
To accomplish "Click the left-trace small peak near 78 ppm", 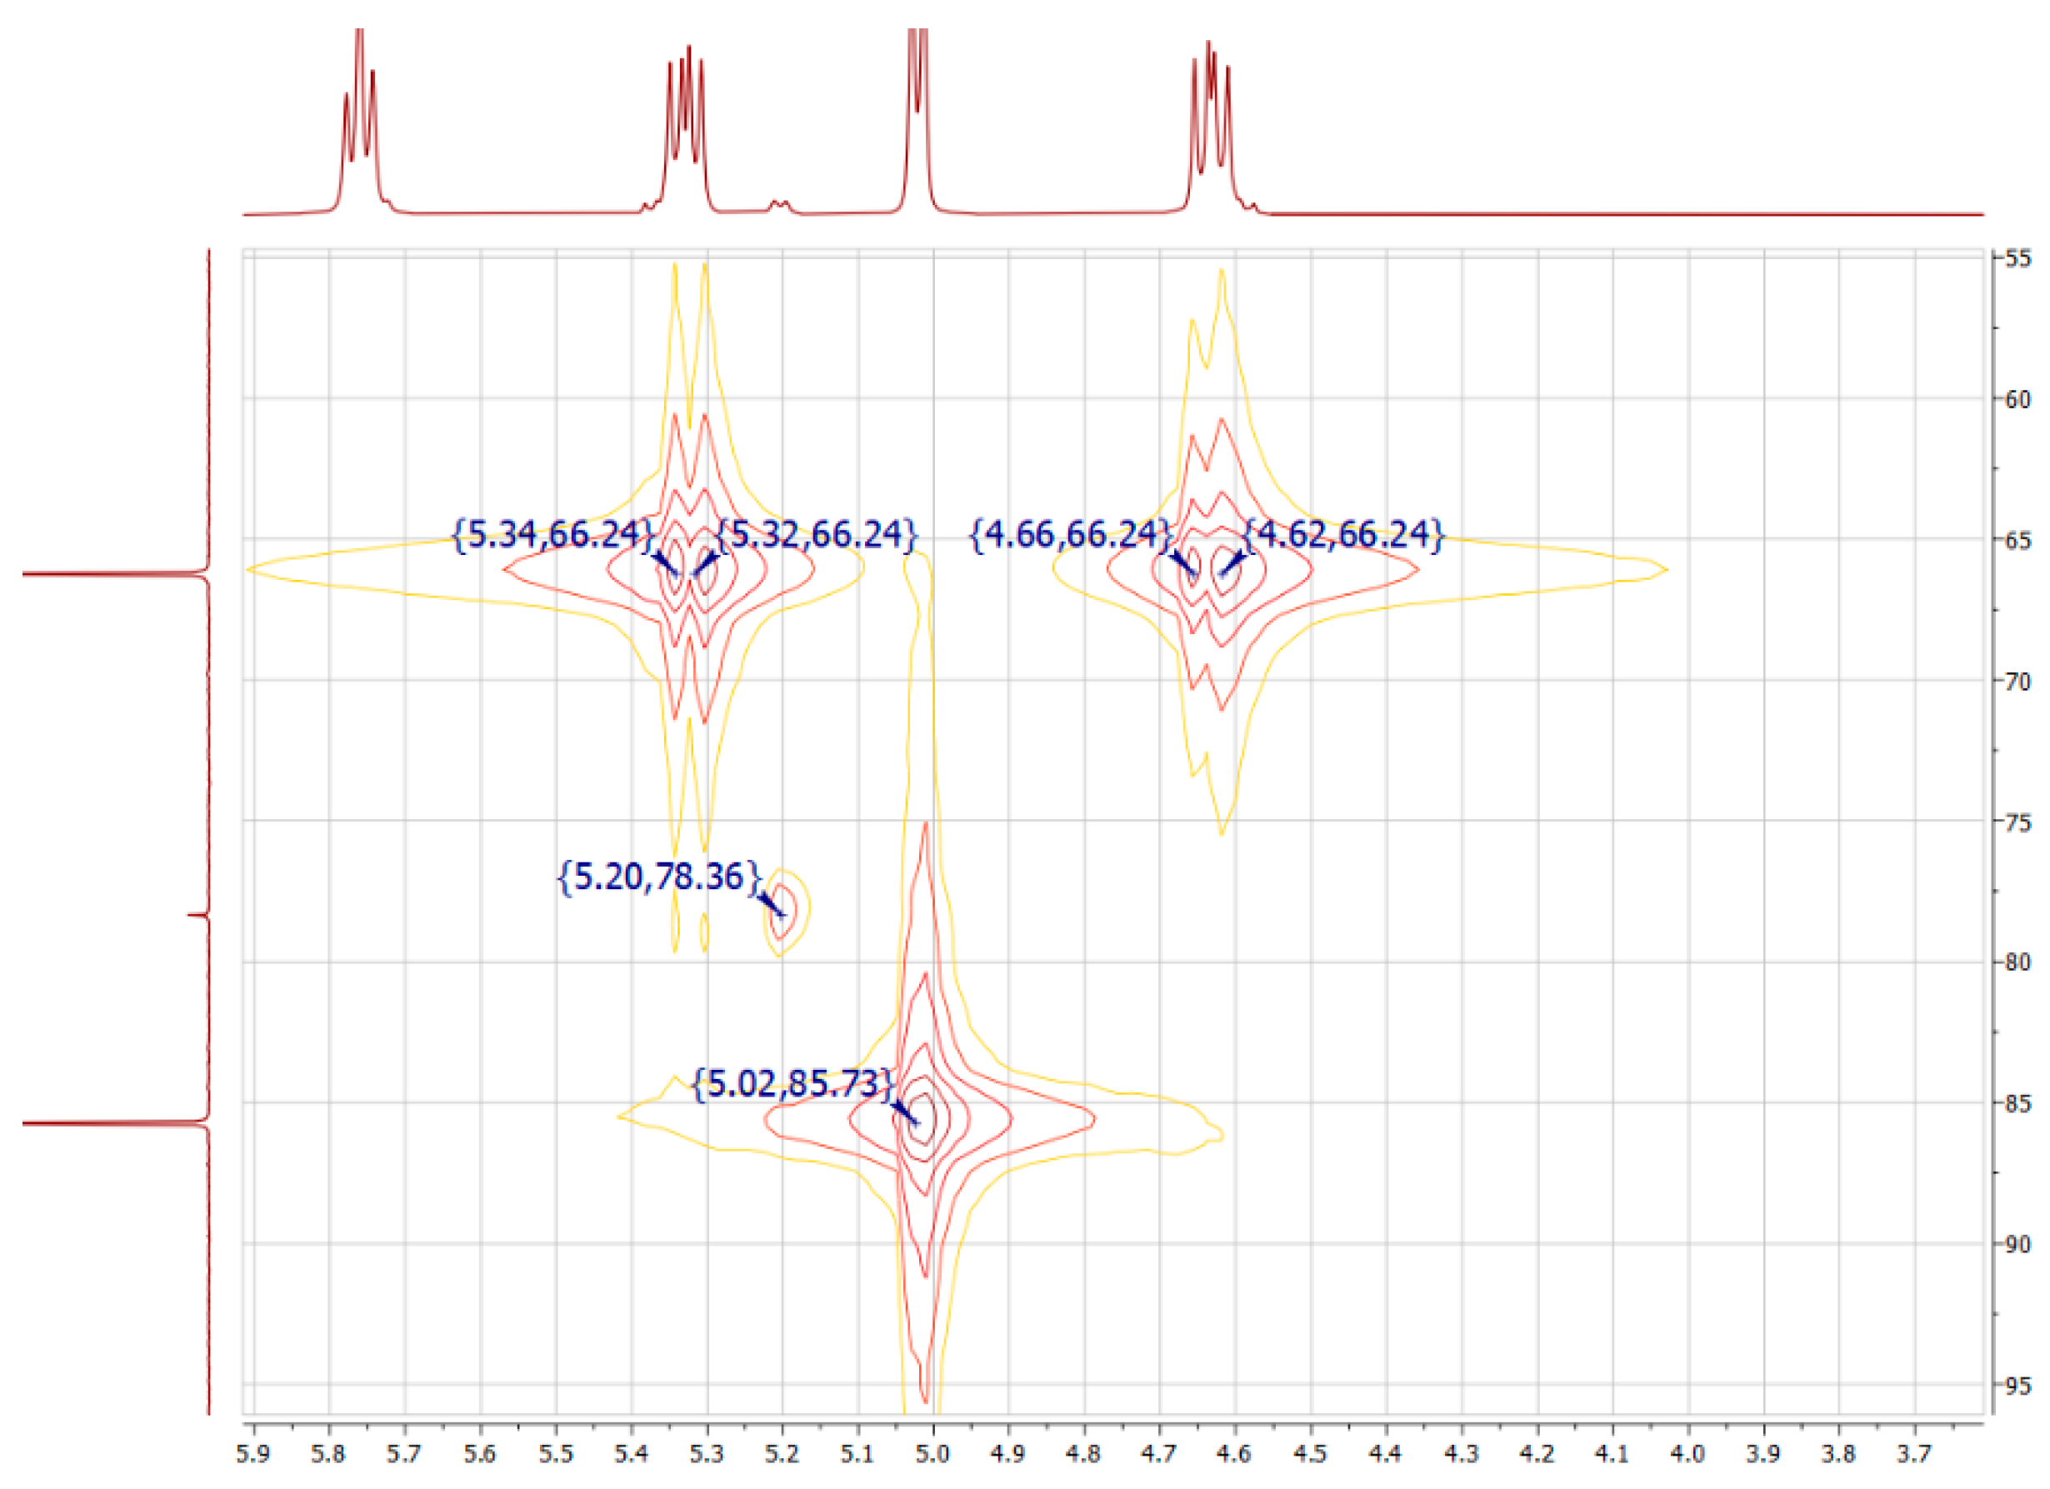I will tap(198, 917).
